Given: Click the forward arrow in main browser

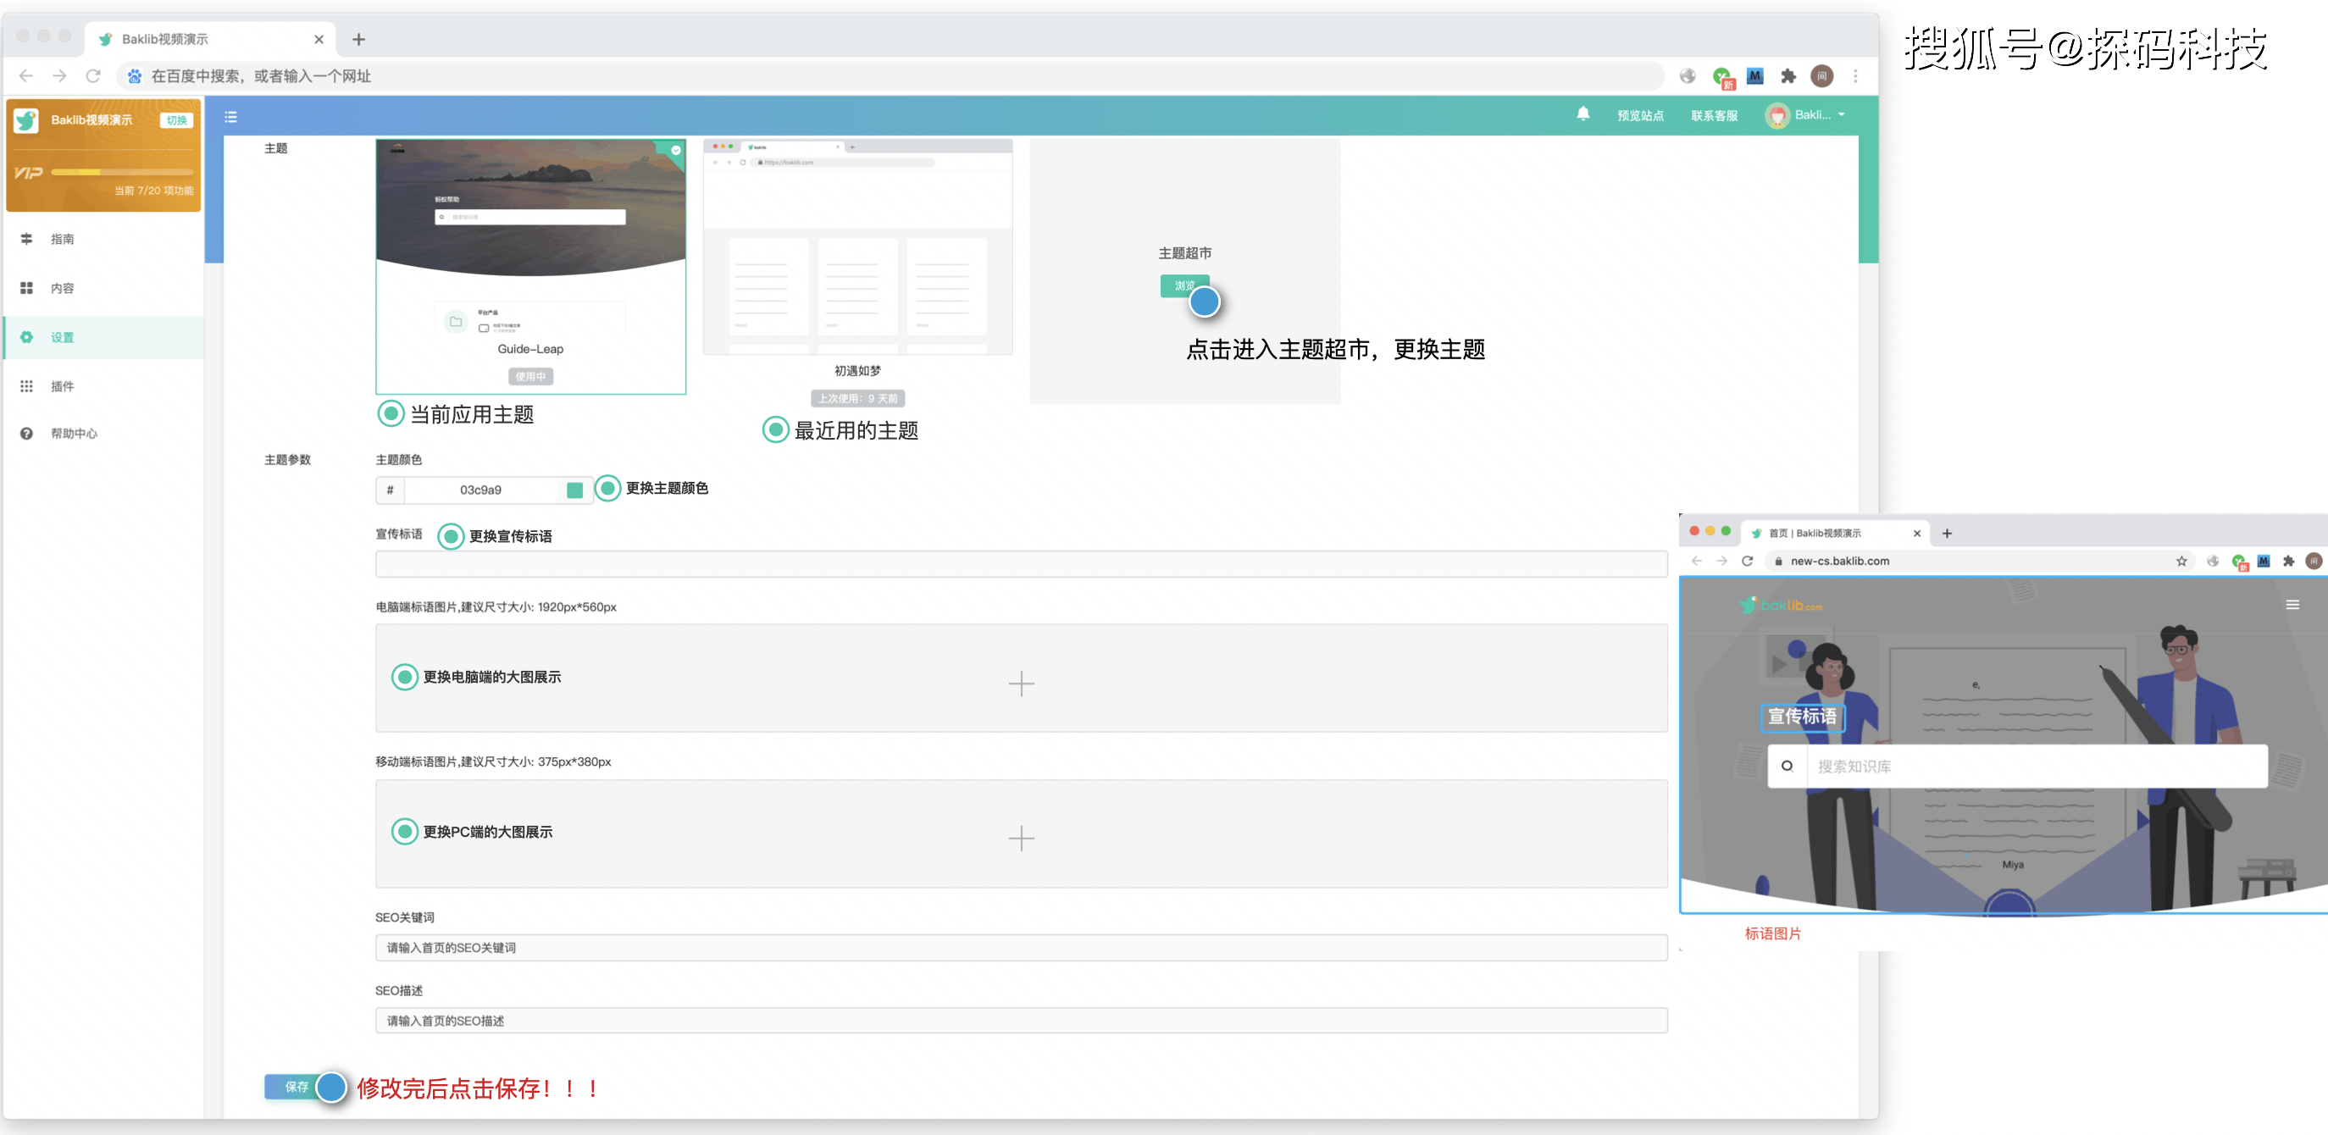Looking at the screenshot, I should click(x=59, y=76).
